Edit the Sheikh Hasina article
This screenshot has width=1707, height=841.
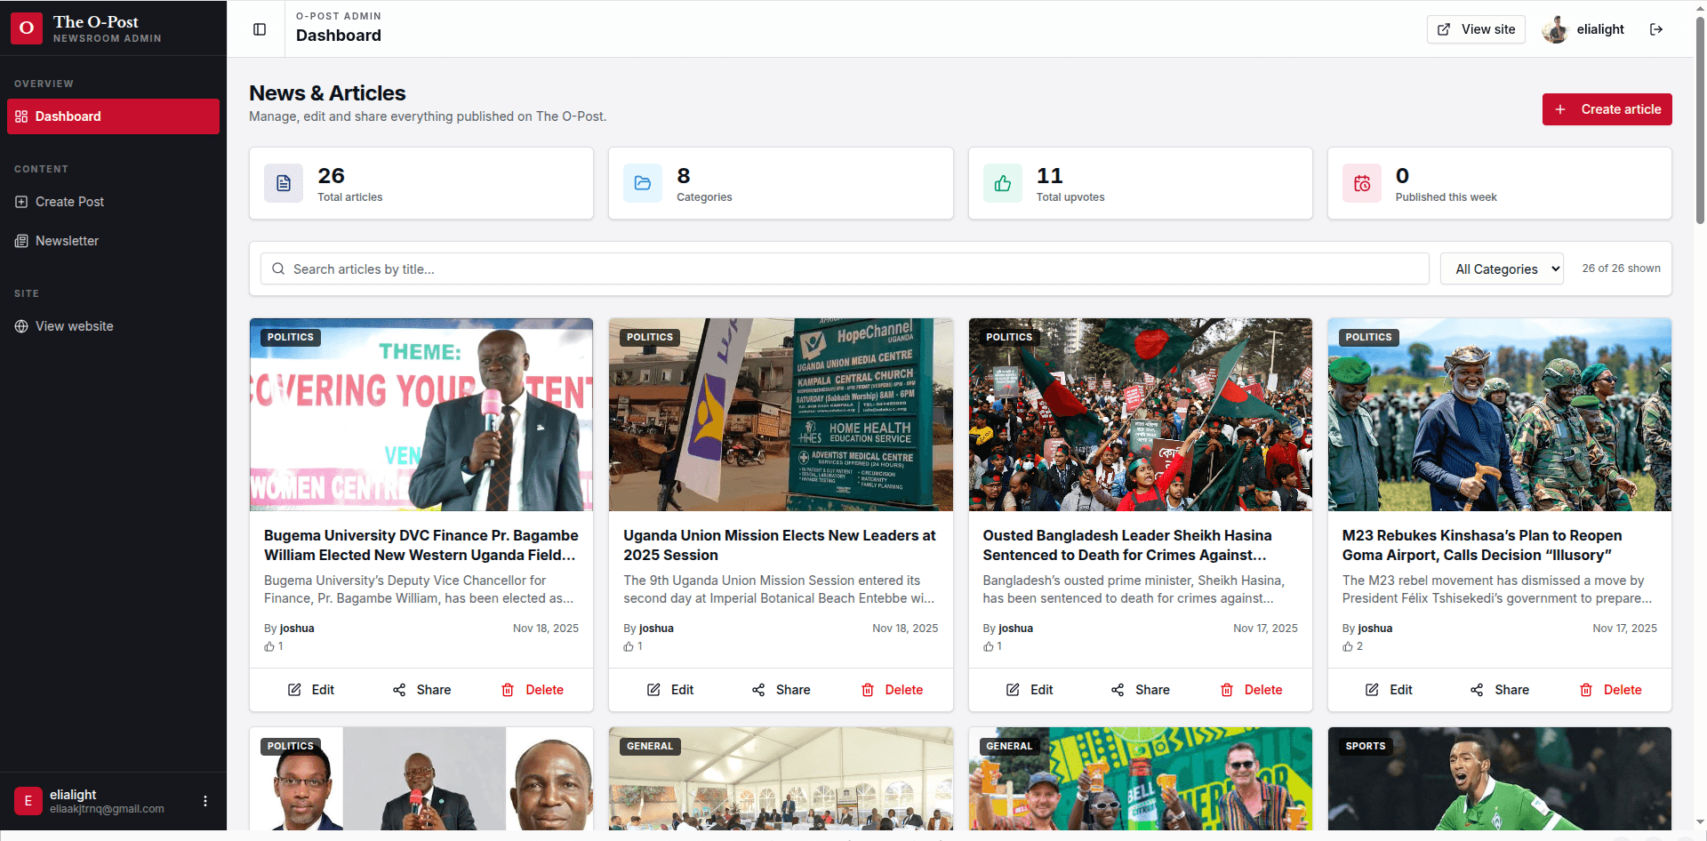point(1030,690)
